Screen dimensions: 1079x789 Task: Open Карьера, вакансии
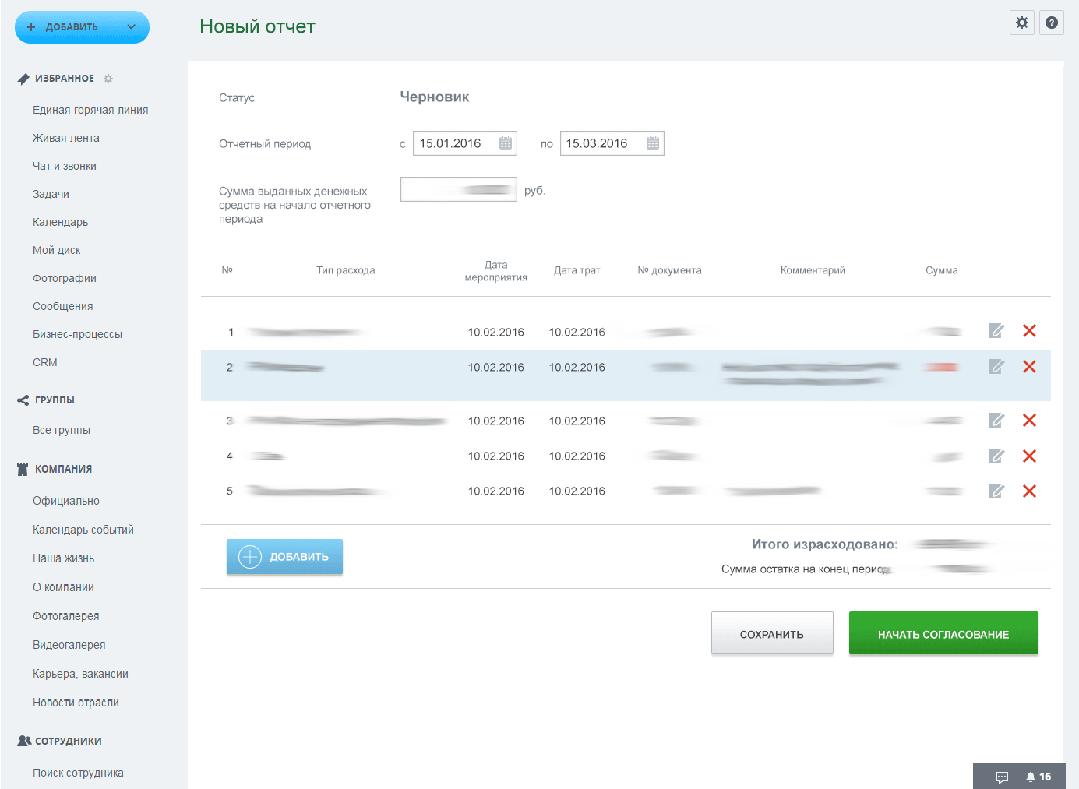point(80,674)
